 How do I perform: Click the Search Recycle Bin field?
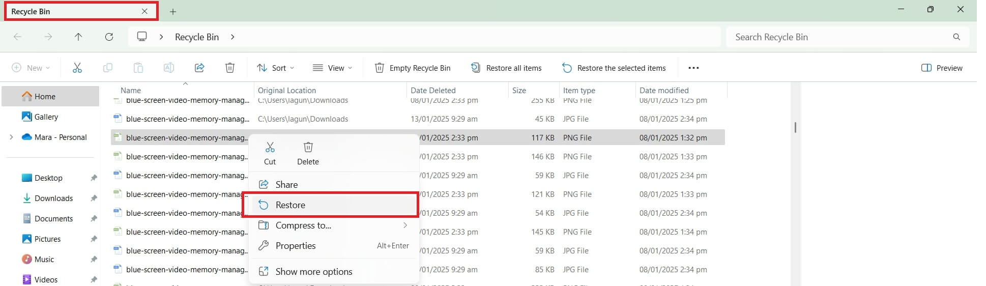tap(839, 37)
